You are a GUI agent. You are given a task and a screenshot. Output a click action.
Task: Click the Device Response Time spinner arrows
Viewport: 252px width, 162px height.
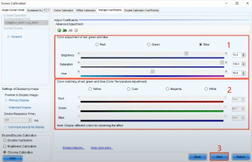pos(30,120)
